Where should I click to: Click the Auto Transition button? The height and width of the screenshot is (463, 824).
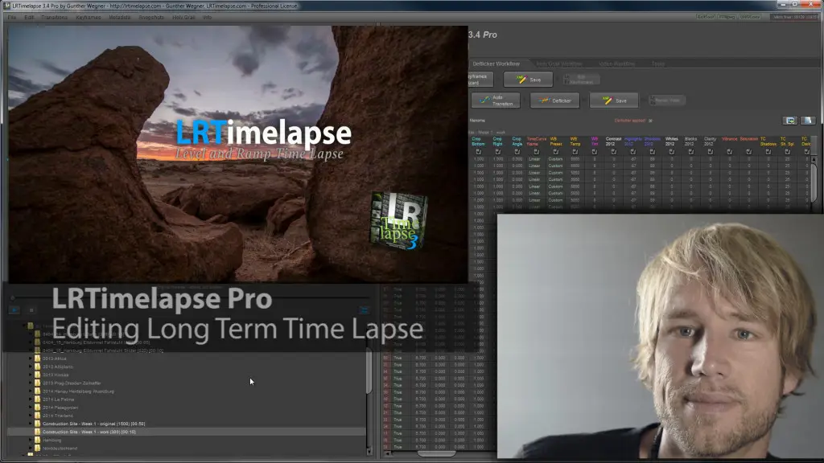496,100
